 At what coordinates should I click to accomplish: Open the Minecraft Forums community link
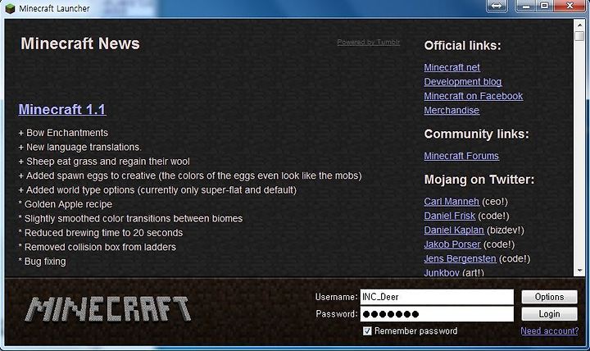coord(461,156)
